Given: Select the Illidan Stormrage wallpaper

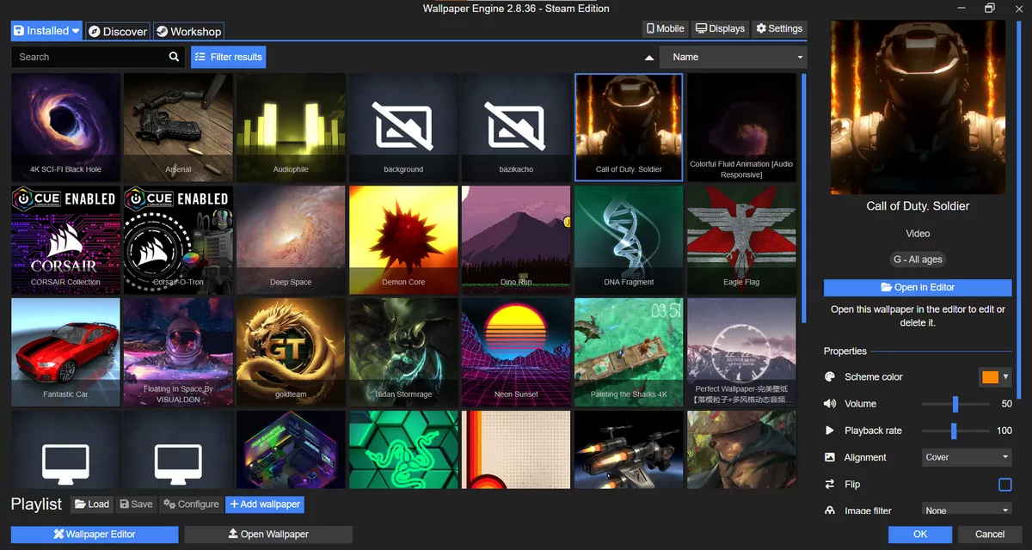Looking at the screenshot, I should (403, 352).
